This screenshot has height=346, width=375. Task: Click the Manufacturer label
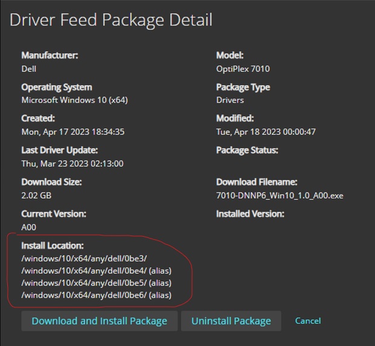click(x=50, y=55)
